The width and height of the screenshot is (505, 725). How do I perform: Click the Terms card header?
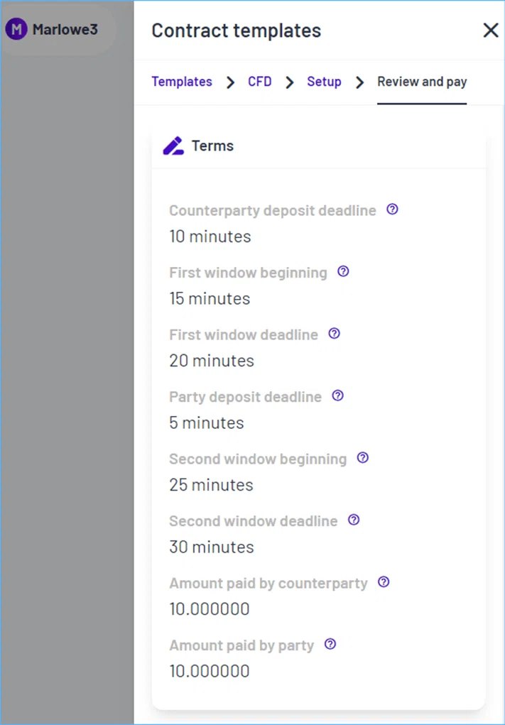click(x=319, y=146)
